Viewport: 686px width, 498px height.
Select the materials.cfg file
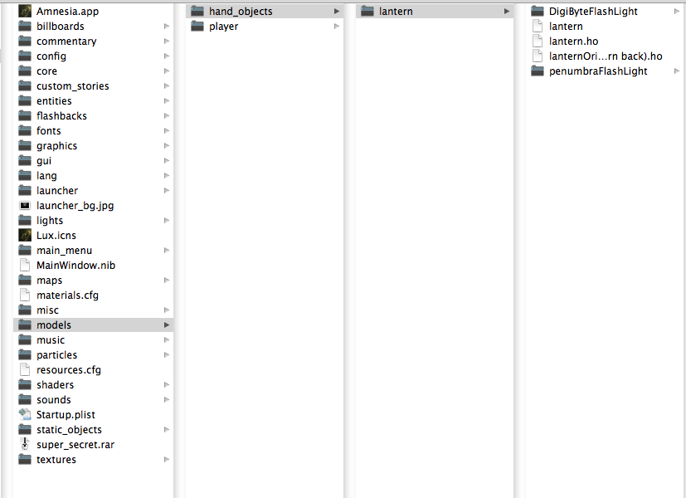[x=67, y=295]
